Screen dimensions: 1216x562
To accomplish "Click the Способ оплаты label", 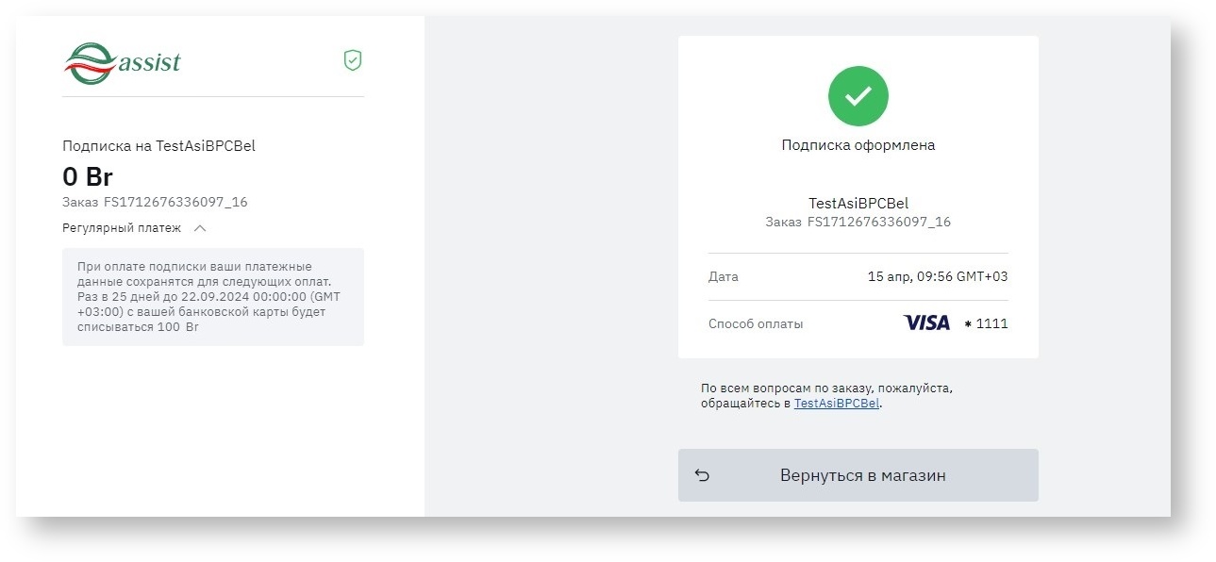I will pos(756,323).
